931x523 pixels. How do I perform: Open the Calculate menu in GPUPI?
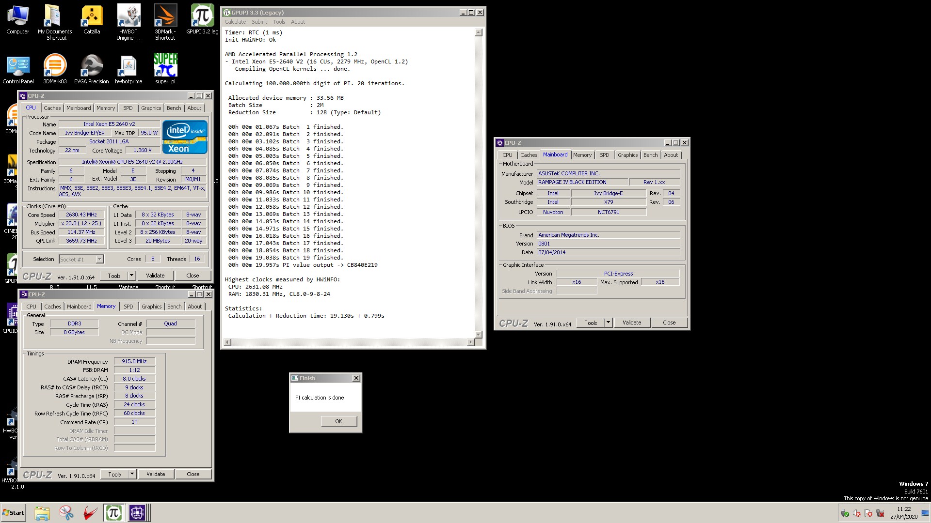(235, 22)
